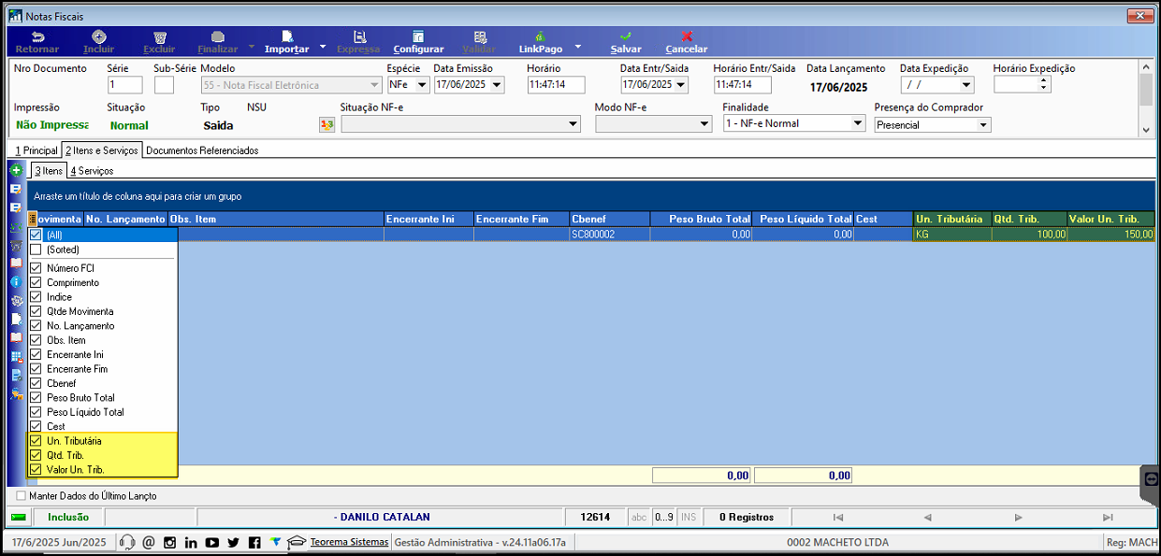Open the Instagram icon in status bar

[x=170, y=542]
